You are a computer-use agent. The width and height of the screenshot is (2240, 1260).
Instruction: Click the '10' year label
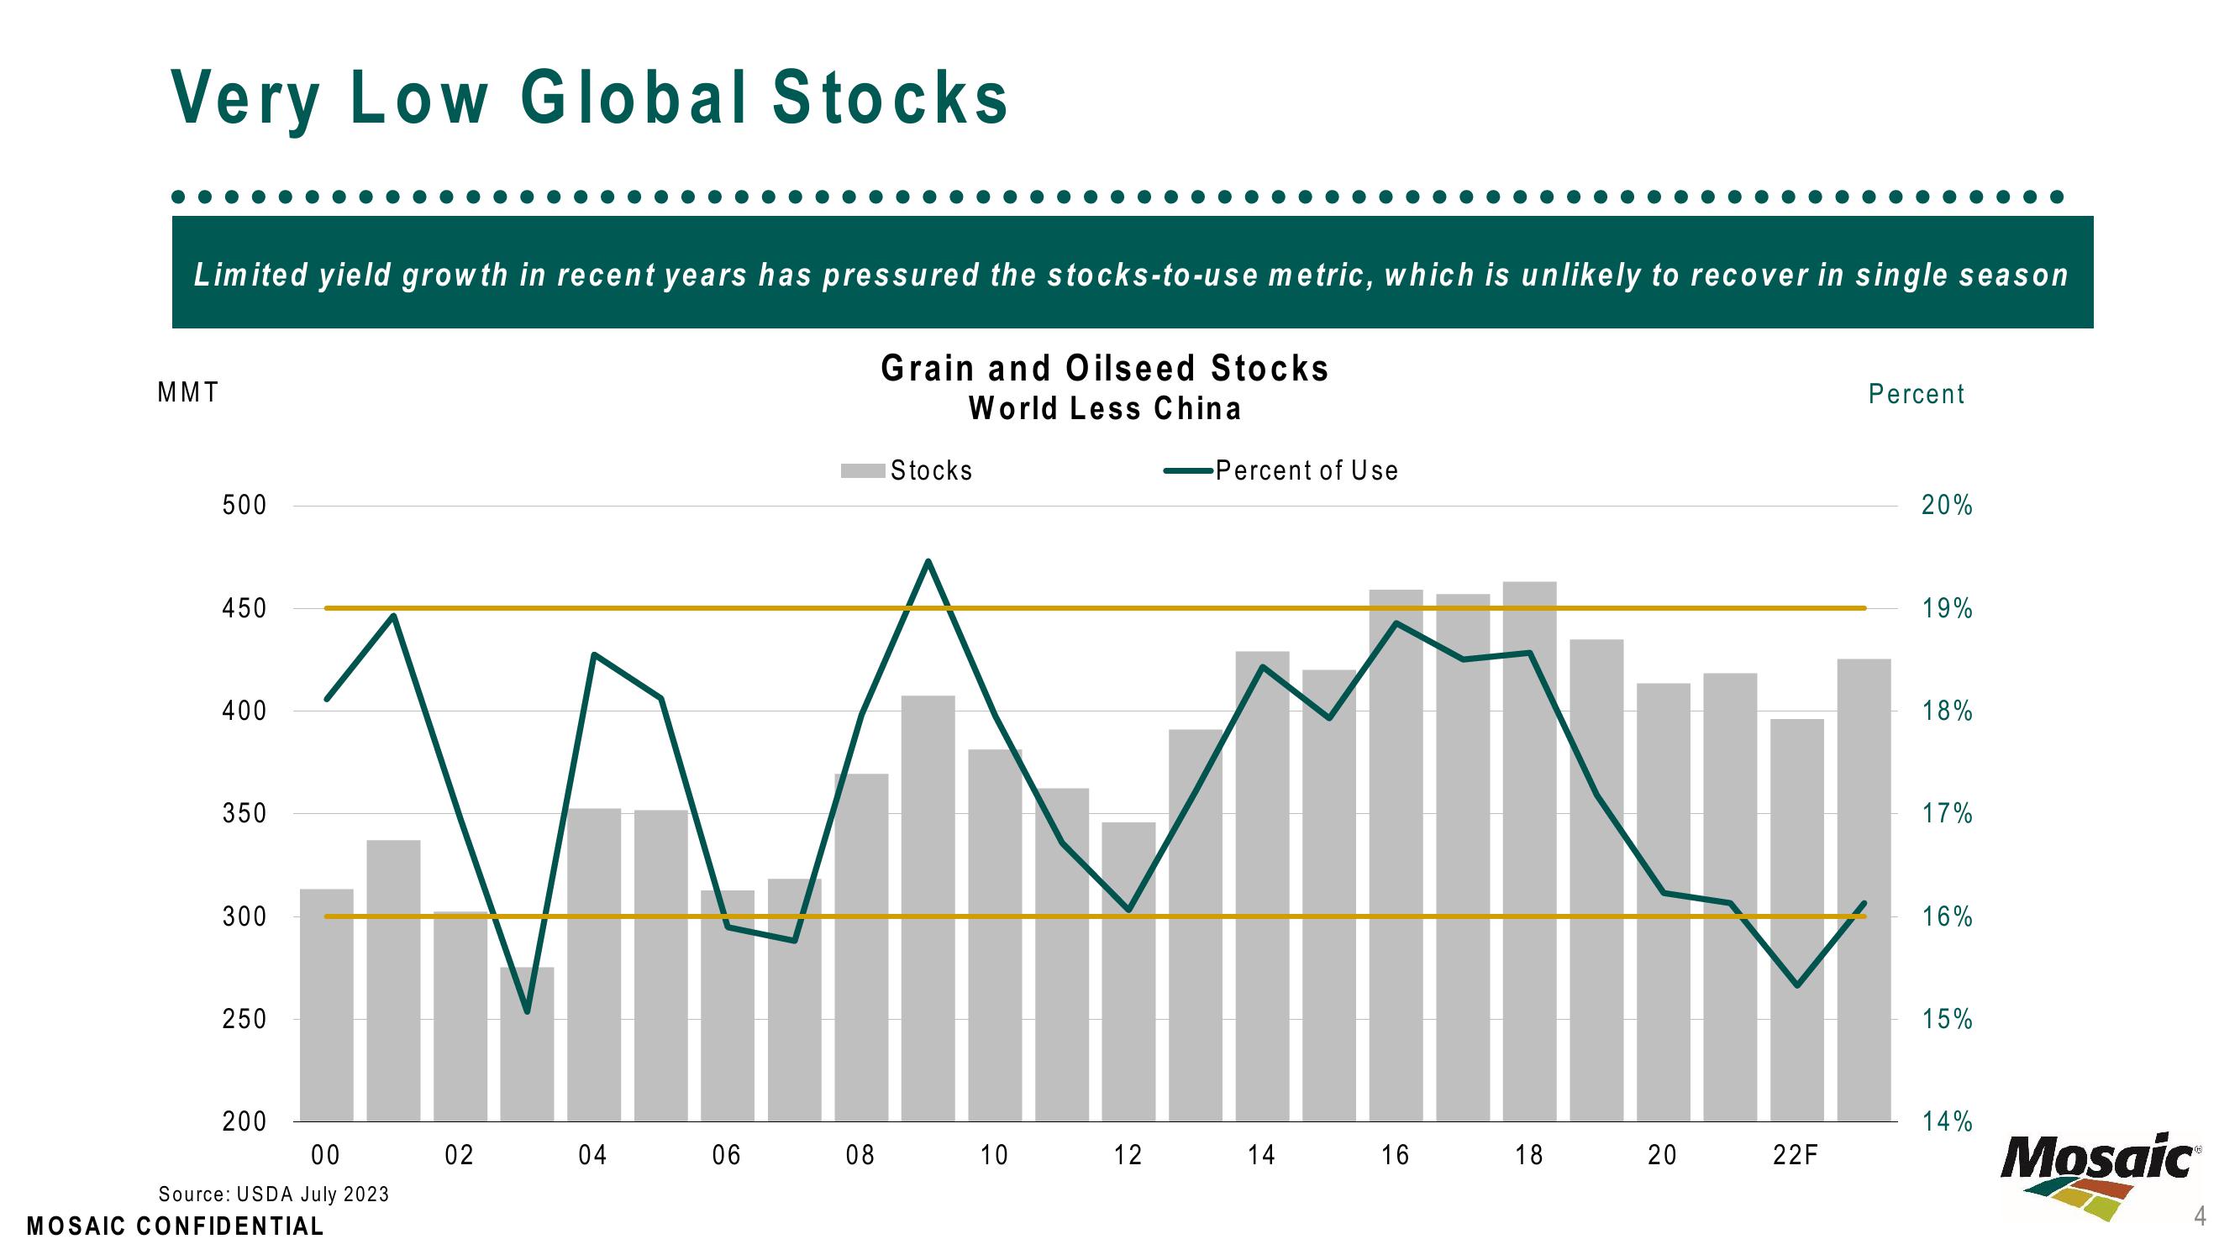tap(994, 1155)
